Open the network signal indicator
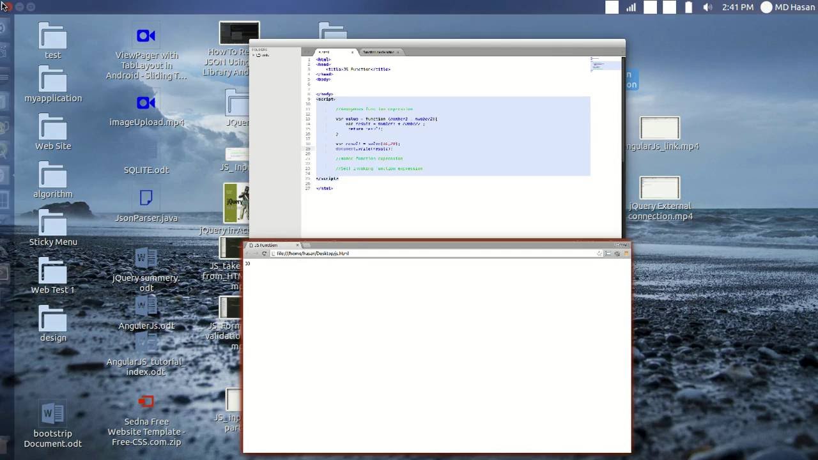 coord(631,8)
